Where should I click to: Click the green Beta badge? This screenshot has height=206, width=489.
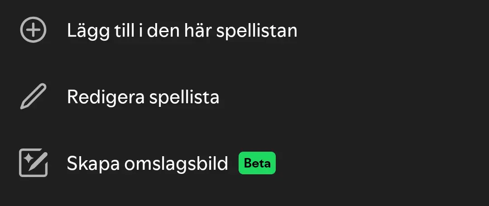(x=257, y=163)
